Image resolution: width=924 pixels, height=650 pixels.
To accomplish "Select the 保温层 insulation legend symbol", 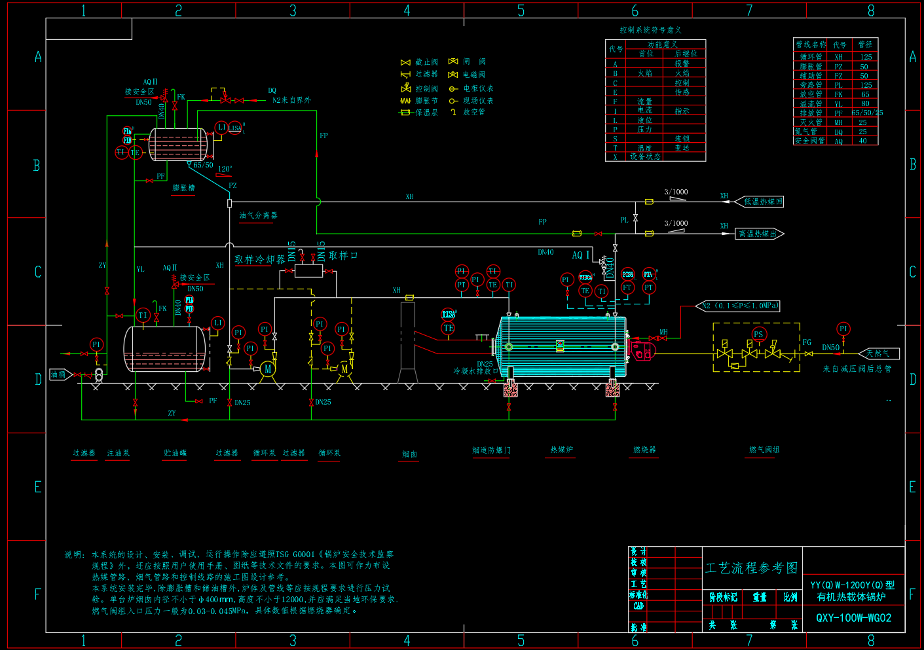I will (x=405, y=113).
